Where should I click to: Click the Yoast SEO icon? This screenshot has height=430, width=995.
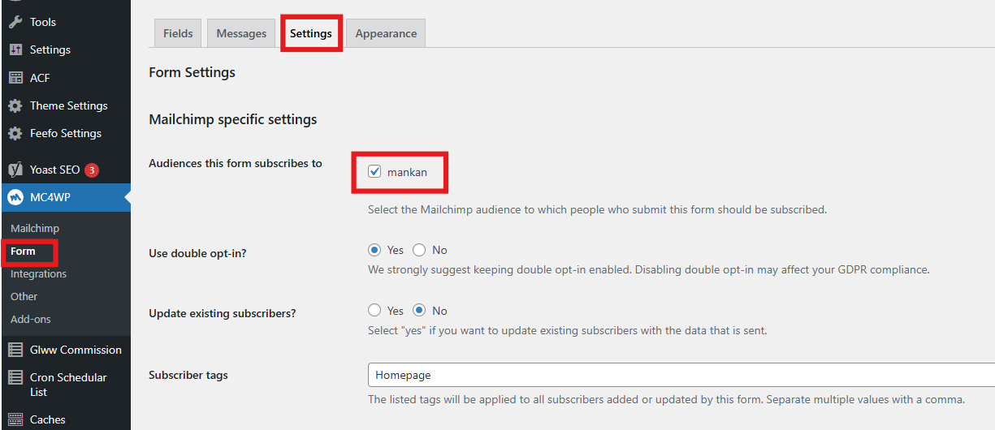tap(15, 170)
